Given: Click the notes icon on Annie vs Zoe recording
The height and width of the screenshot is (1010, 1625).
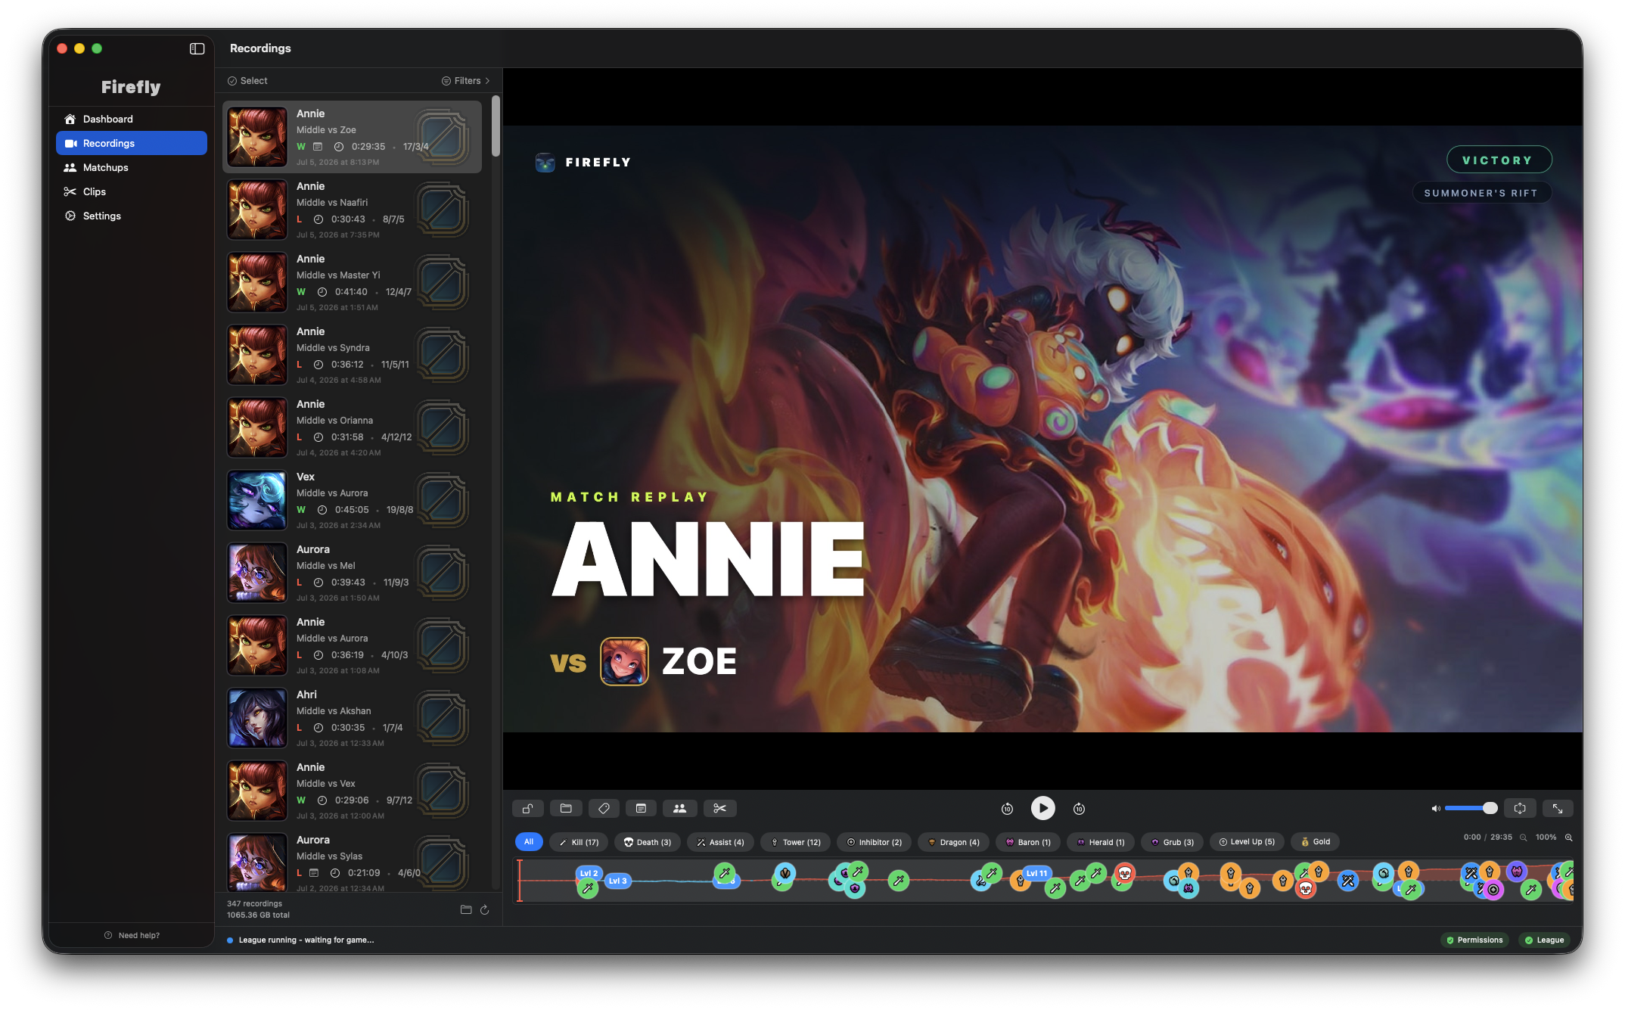Looking at the screenshot, I should pos(318,147).
